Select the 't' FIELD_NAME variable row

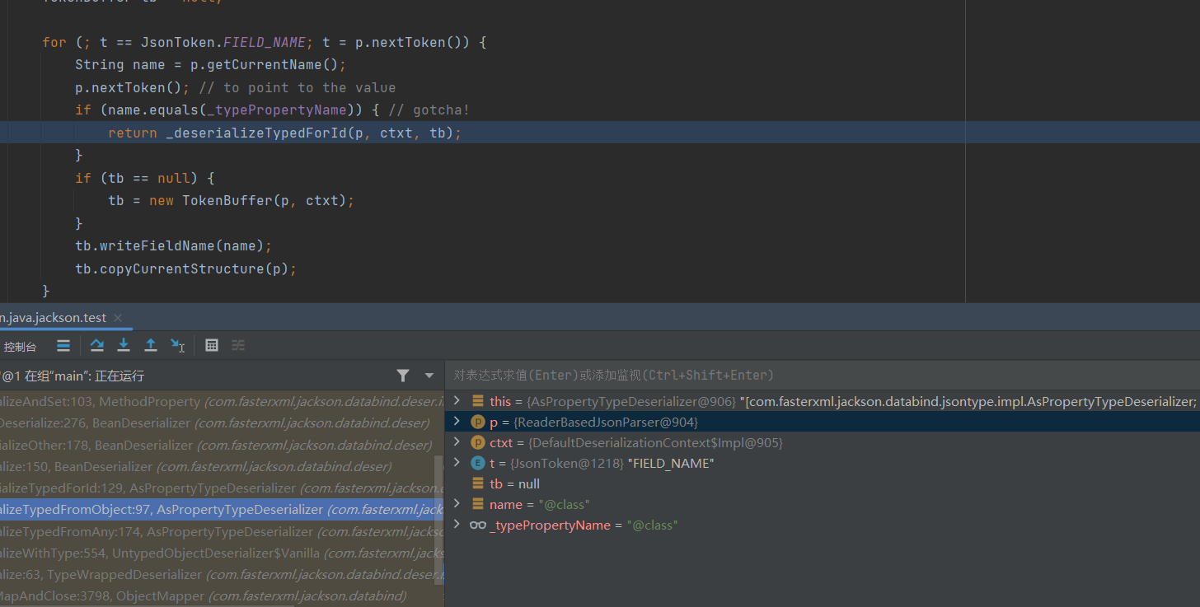(823, 463)
